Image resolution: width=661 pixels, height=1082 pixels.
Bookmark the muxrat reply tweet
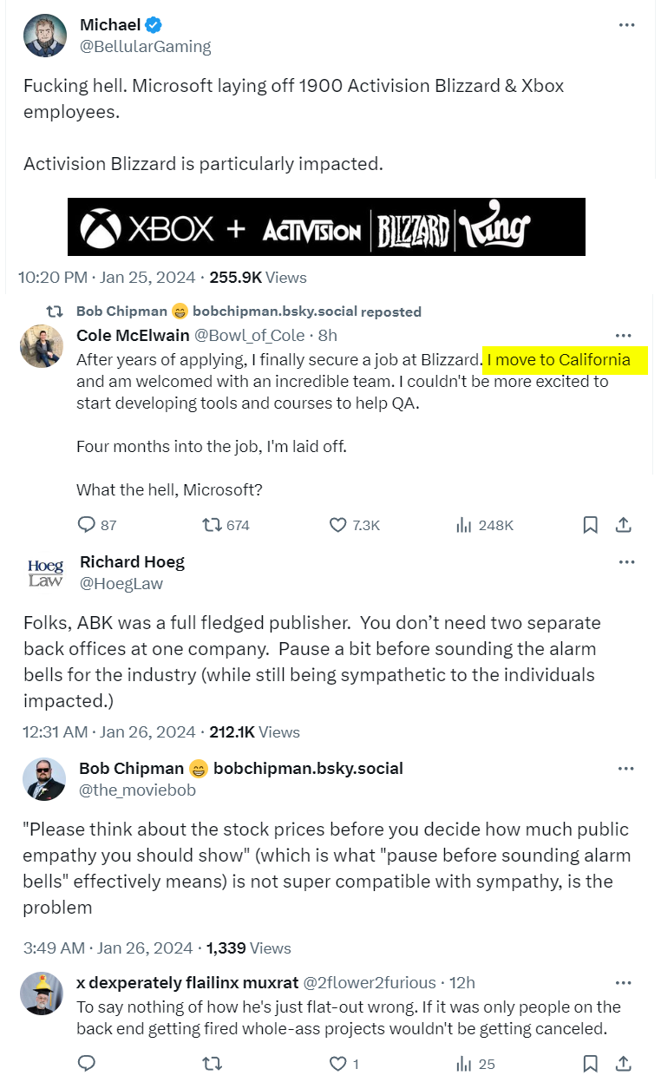click(x=590, y=1063)
